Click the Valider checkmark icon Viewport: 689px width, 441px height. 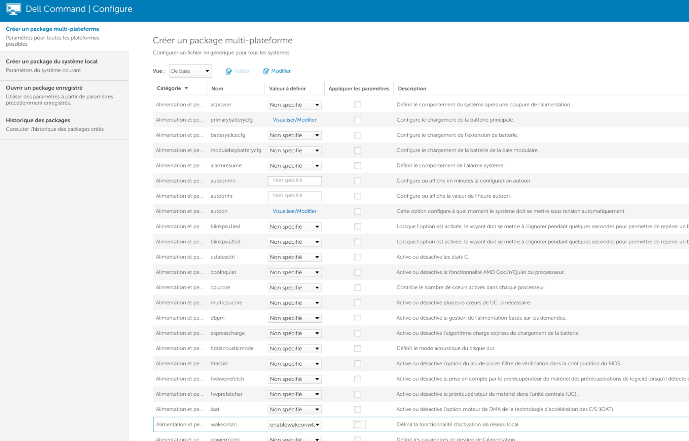pos(228,71)
